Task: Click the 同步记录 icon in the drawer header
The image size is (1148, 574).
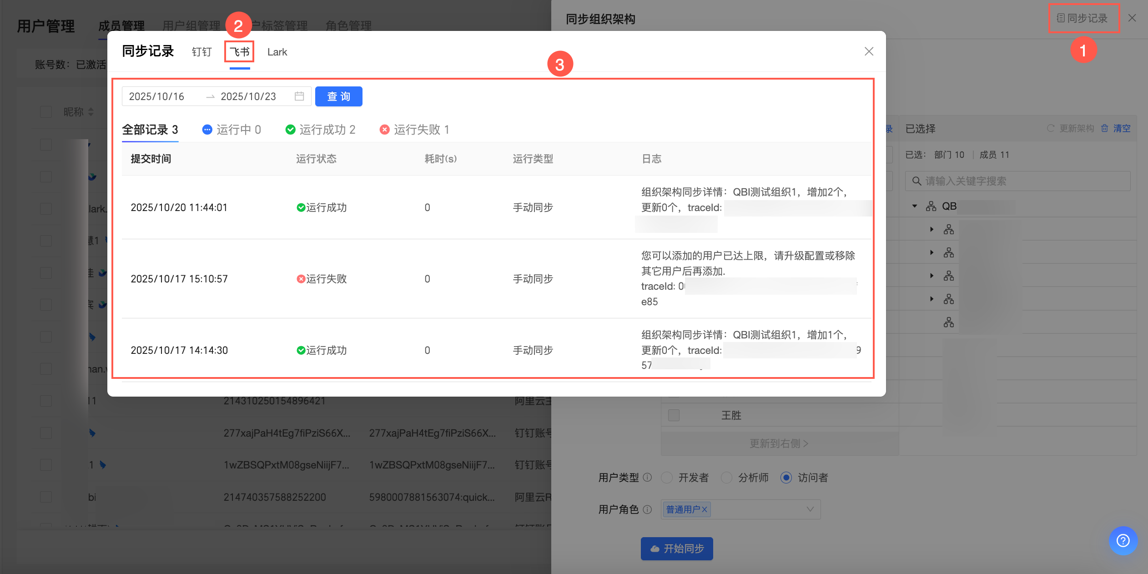Action: (1061, 18)
